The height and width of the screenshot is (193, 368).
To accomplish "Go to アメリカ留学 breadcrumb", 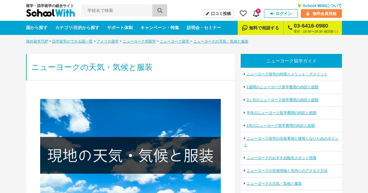I will (x=108, y=41).
